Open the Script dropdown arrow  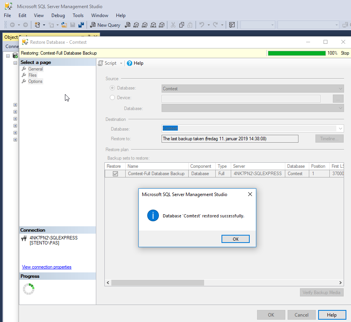(121, 63)
